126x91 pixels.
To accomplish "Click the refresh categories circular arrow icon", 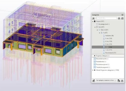I will [x=122, y=18].
